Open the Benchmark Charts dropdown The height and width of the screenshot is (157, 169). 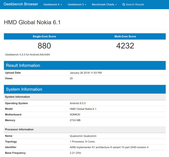coord(104,4)
